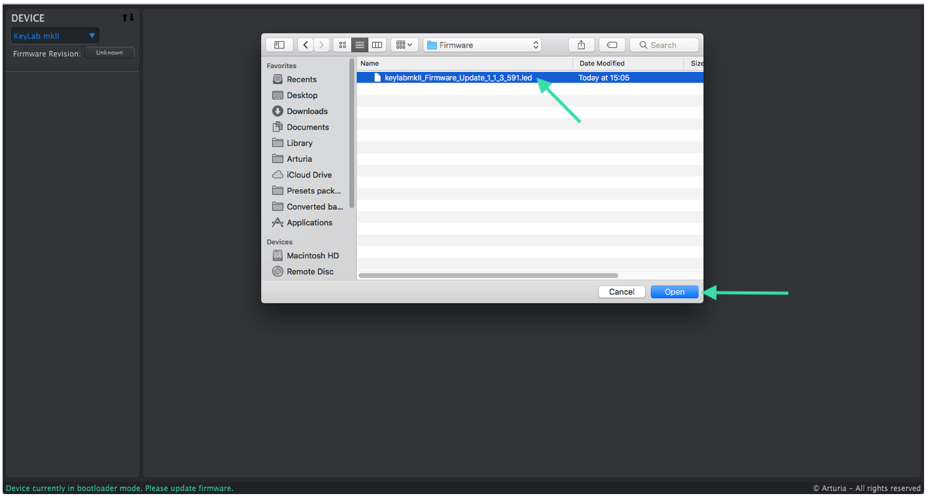Go back with the left chevron
This screenshot has width=928, height=498.
[x=306, y=45]
